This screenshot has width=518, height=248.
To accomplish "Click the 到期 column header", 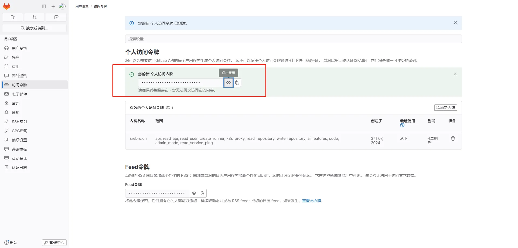I will [431, 121].
